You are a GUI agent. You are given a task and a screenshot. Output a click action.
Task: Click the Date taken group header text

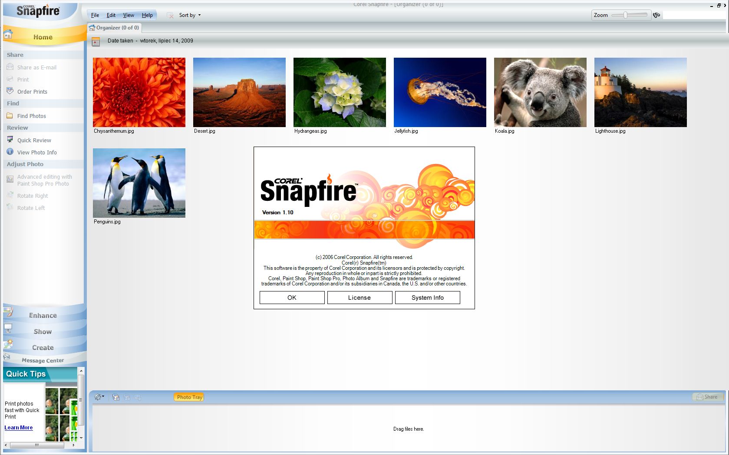[x=150, y=41]
